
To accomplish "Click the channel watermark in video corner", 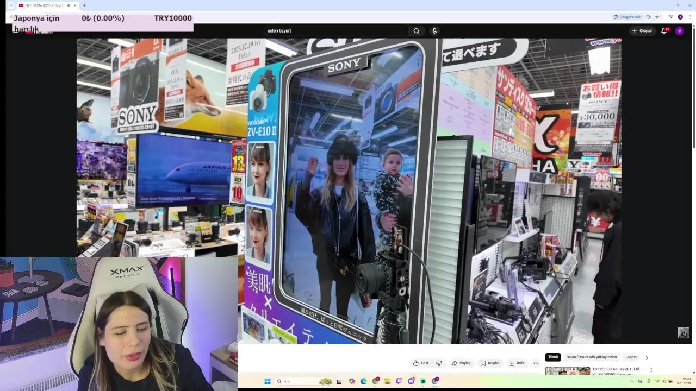I will pos(683,333).
